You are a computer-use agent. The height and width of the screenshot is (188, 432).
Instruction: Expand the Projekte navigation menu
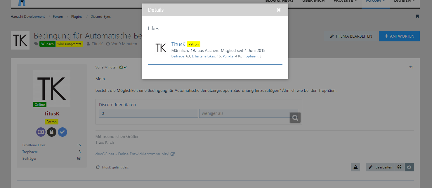tap(345, 1)
